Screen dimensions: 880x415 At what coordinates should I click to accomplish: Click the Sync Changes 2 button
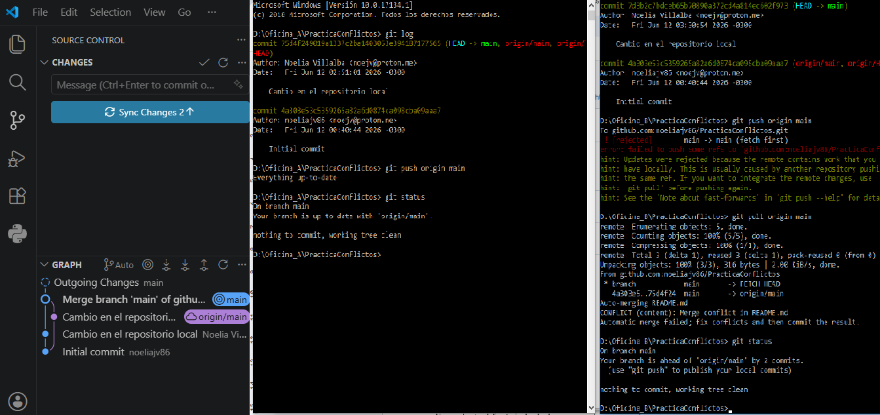[x=150, y=112]
